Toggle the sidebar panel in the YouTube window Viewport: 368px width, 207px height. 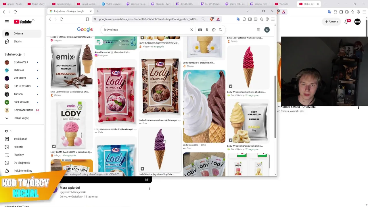coord(341,12)
